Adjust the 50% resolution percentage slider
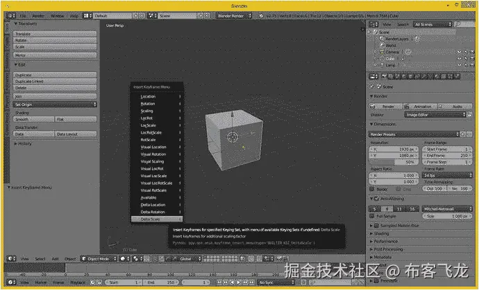 394,163
